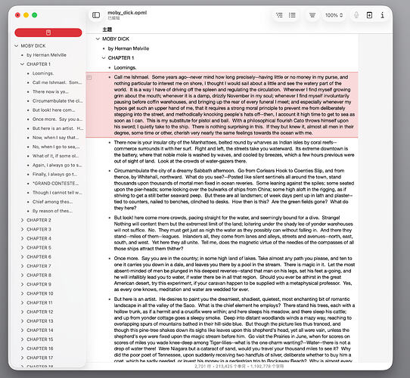
Task: Click the microphone dictation icon
Action: tap(356, 15)
